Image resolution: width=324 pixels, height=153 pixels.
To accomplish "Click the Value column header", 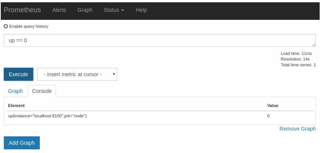I will [x=273, y=106].
